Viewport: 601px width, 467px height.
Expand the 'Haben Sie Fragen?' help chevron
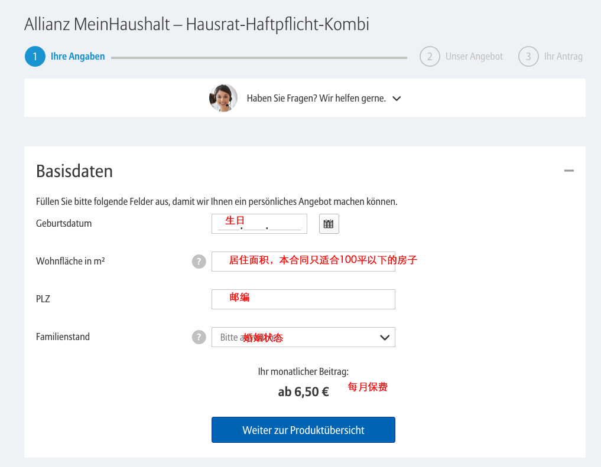[397, 99]
